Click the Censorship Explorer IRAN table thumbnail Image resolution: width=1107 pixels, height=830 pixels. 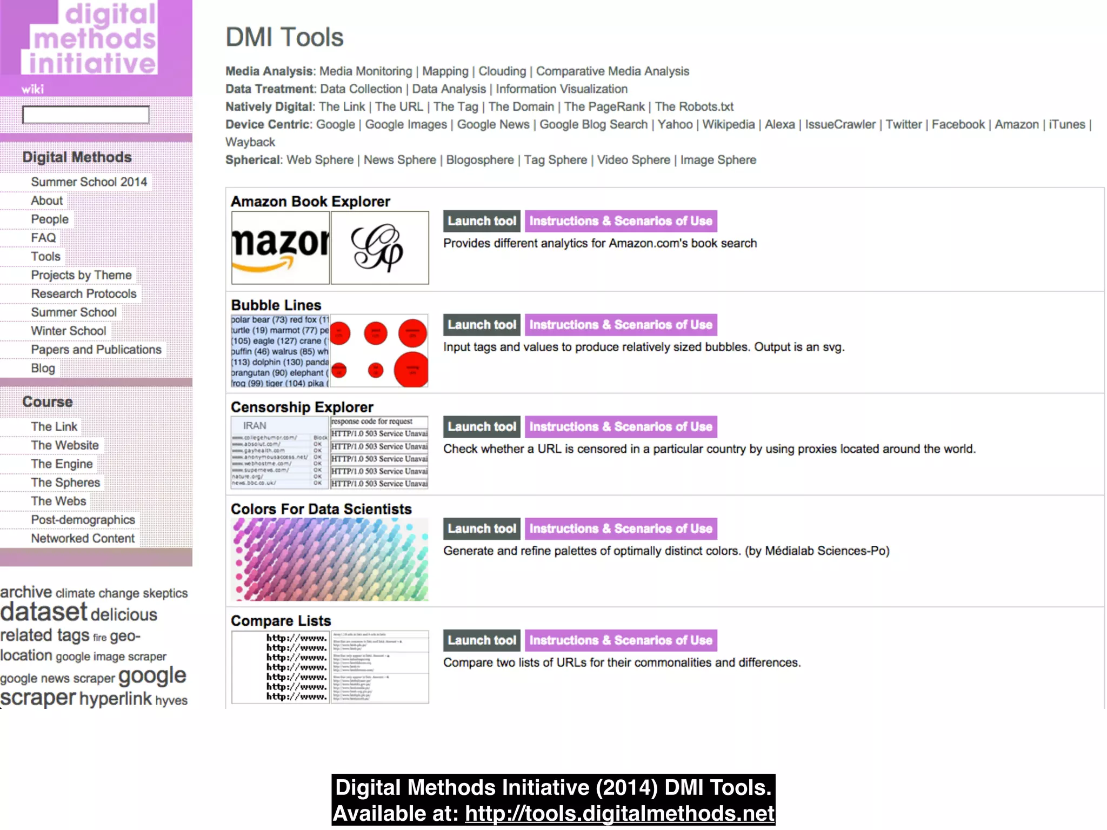pyautogui.click(x=280, y=453)
